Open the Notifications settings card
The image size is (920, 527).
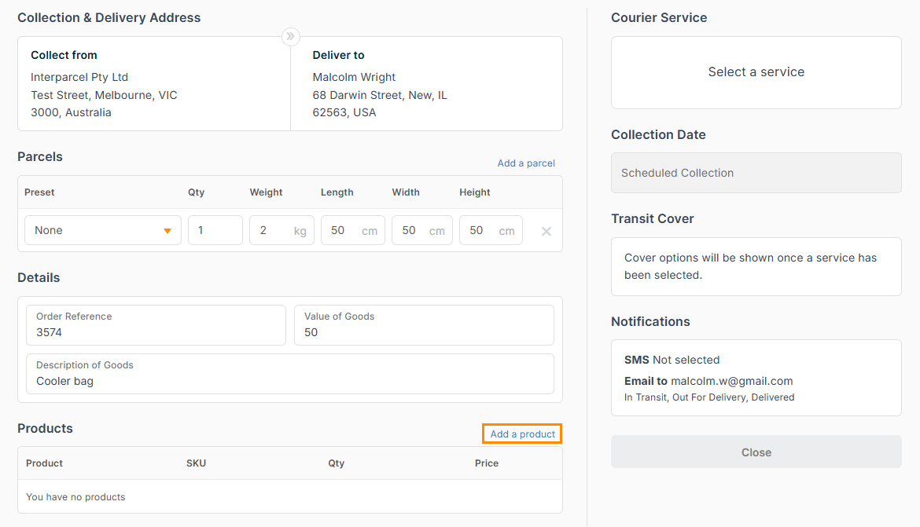756,378
